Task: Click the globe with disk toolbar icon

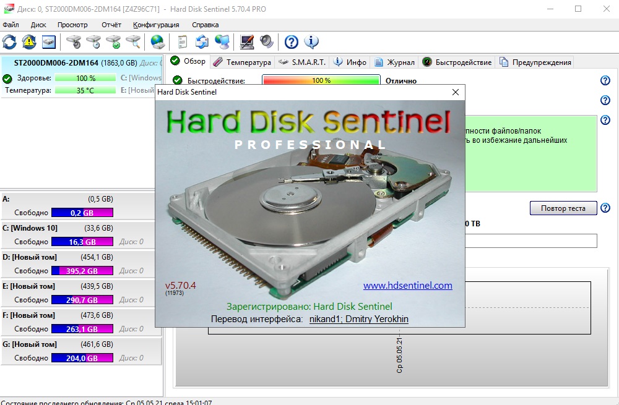Action: (158, 42)
